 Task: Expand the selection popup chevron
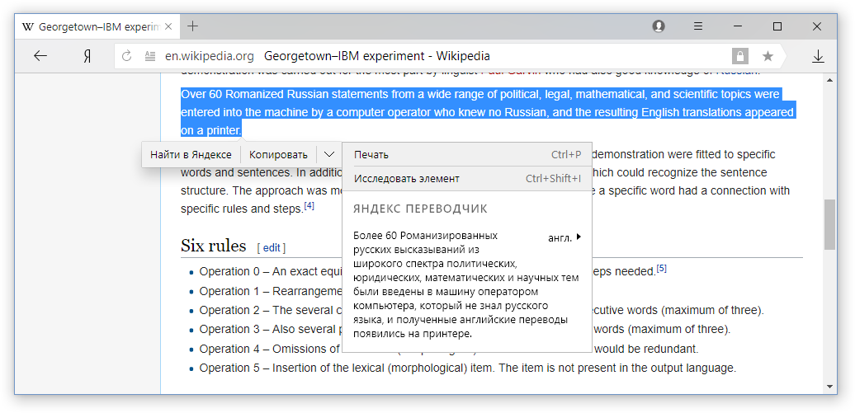[x=329, y=154]
